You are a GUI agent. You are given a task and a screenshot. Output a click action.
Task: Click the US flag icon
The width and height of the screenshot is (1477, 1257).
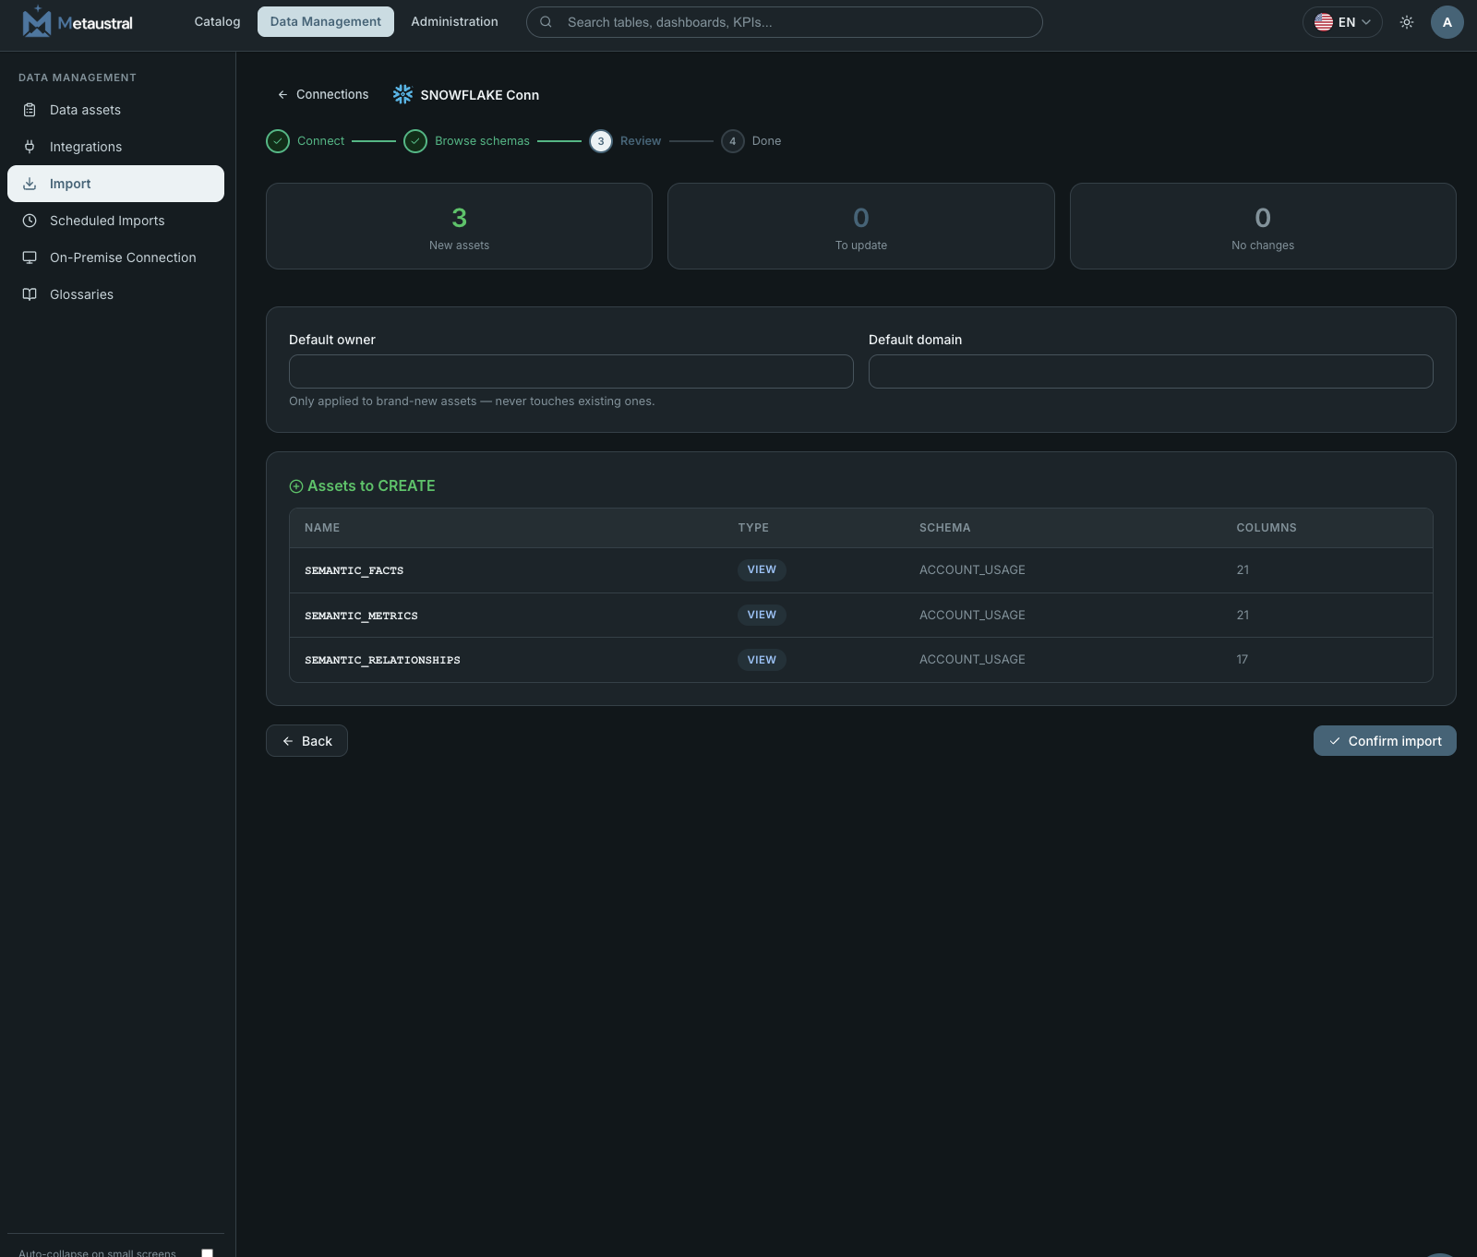(x=1324, y=22)
